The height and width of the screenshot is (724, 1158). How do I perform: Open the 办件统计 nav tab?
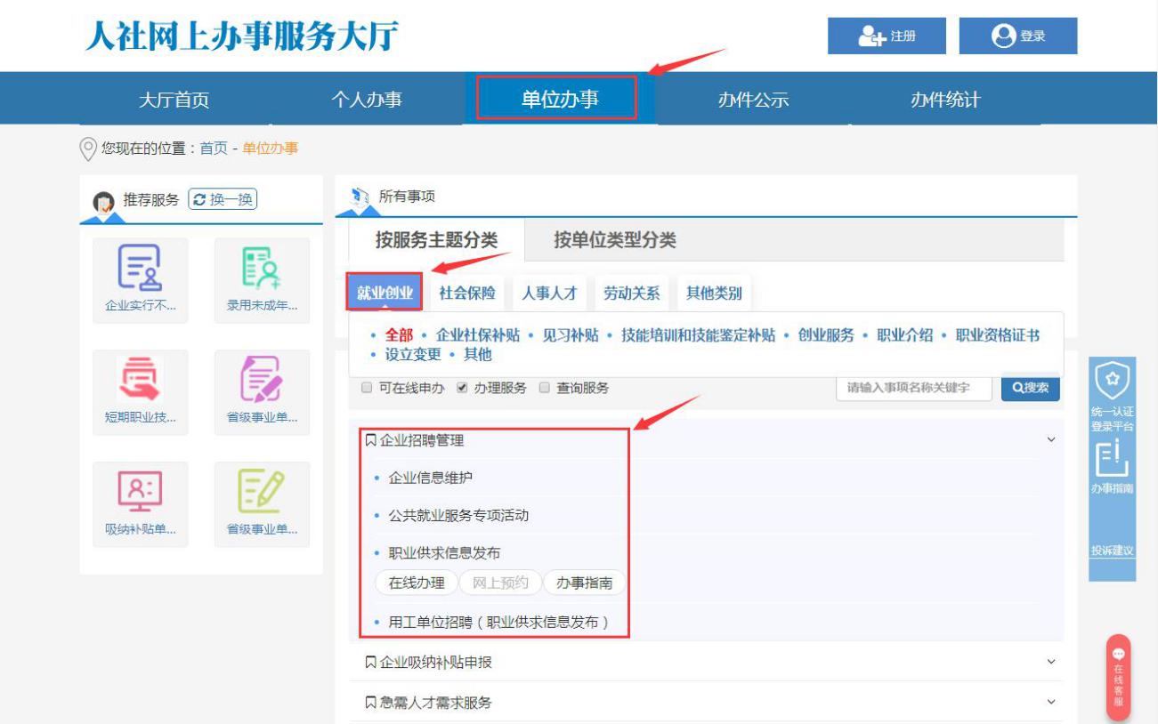tap(945, 100)
